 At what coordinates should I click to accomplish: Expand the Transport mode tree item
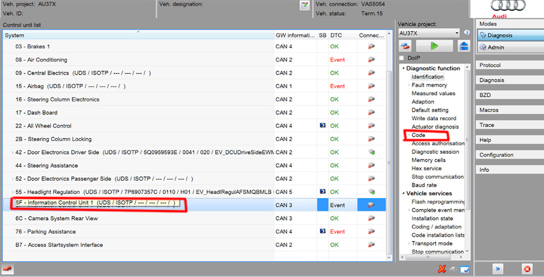point(409,244)
